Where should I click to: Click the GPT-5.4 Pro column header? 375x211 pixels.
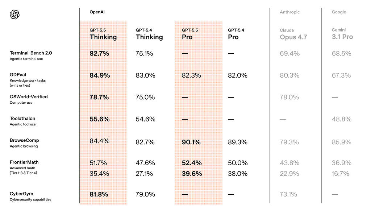[x=236, y=34]
